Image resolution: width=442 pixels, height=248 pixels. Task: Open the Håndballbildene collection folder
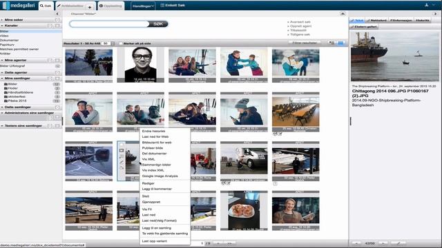click(x=20, y=92)
